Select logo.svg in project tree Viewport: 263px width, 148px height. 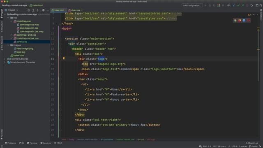[x=21, y=52]
